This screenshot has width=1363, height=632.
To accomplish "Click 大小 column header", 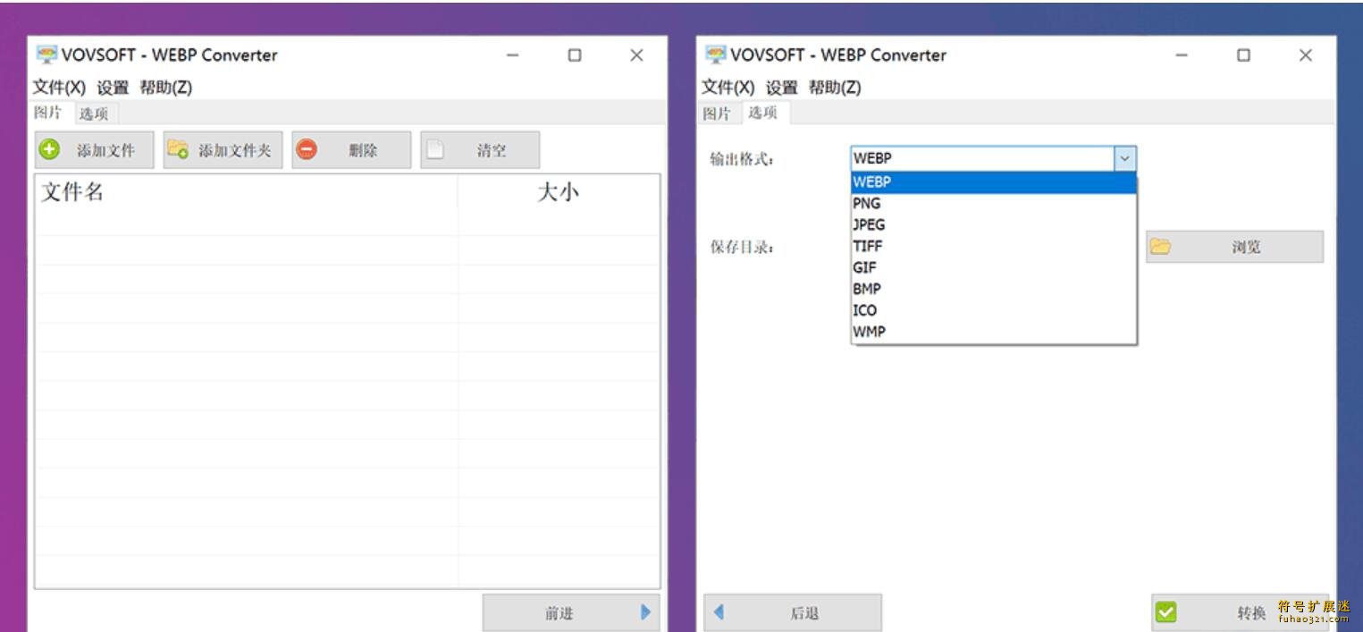I will (x=559, y=191).
